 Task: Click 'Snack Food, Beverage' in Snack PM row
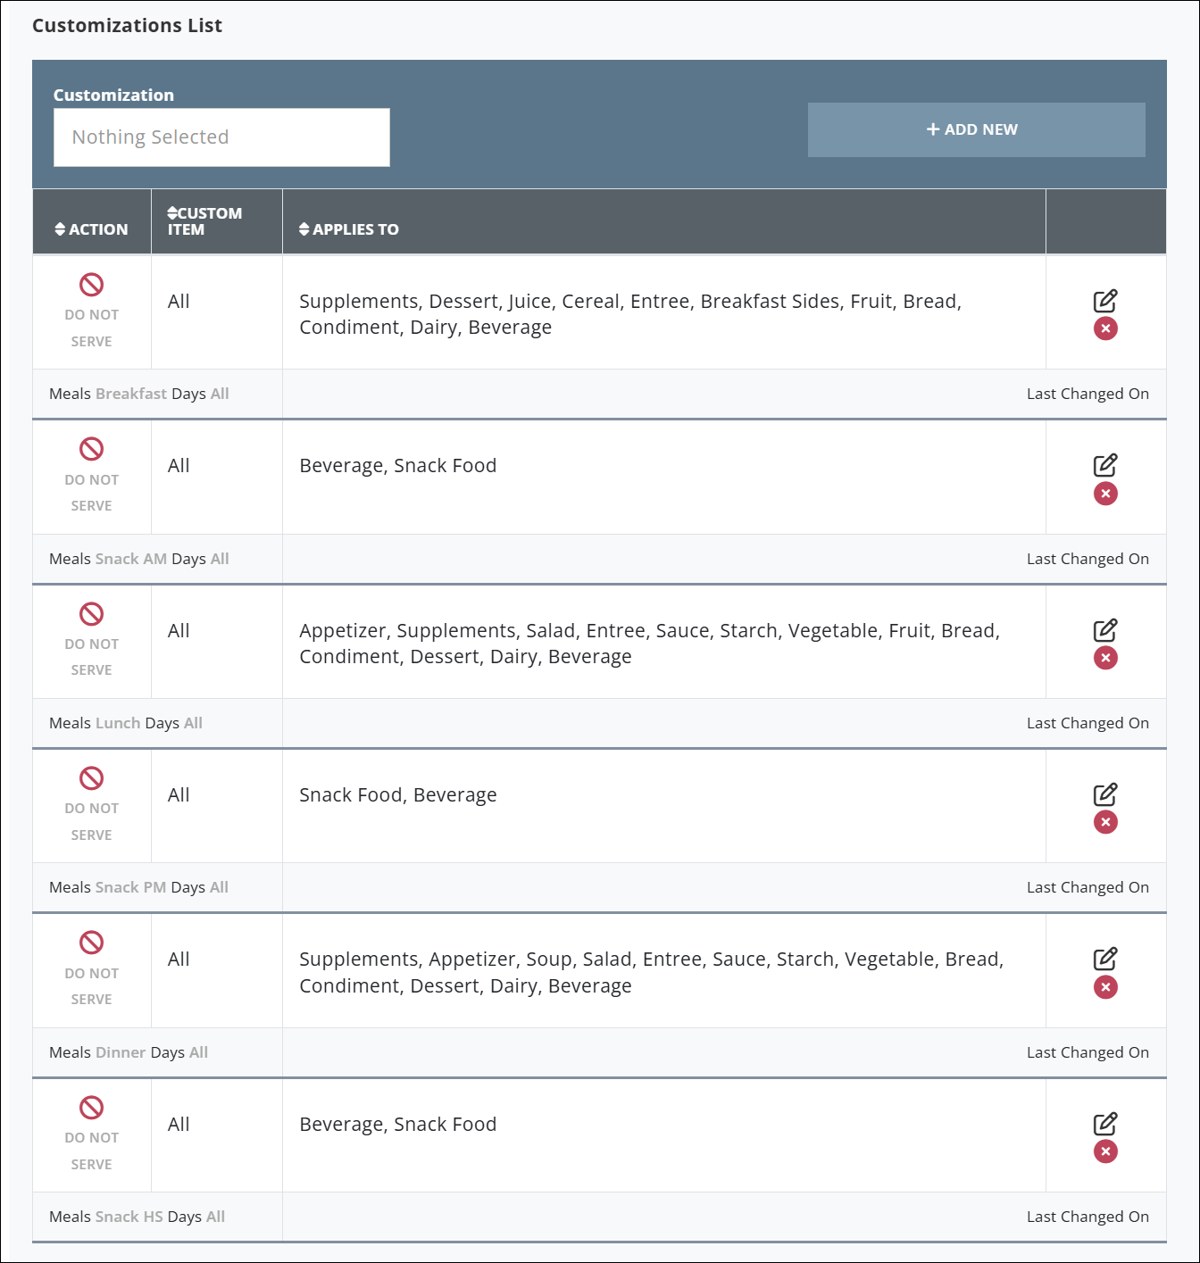point(398,795)
